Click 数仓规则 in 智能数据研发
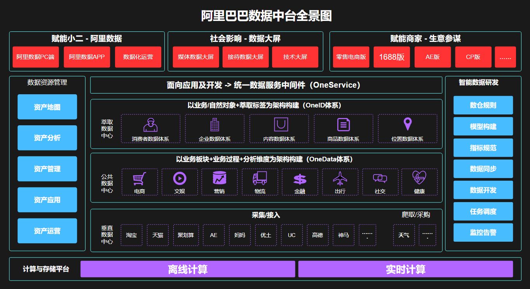Image resolution: width=530 pixels, height=289 pixels. (x=483, y=105)
